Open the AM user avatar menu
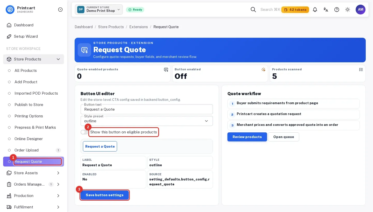The height and width of the screenshot is (212, 373). (361, 10)
